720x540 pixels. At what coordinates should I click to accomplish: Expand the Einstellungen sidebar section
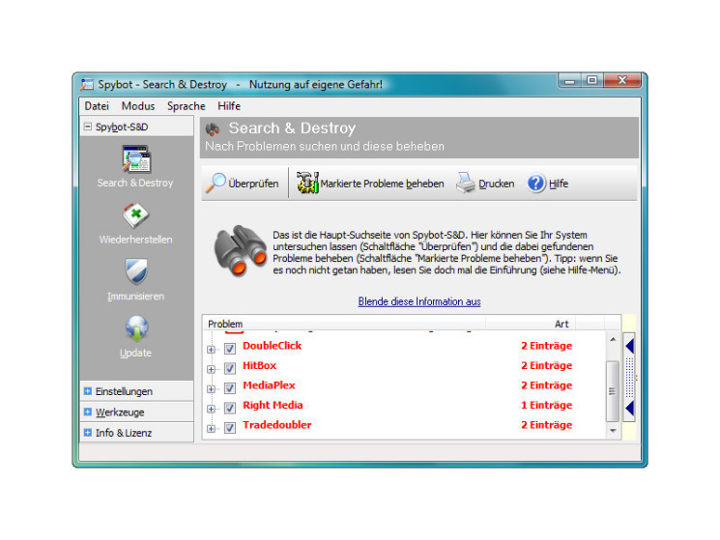click(88, 391)
